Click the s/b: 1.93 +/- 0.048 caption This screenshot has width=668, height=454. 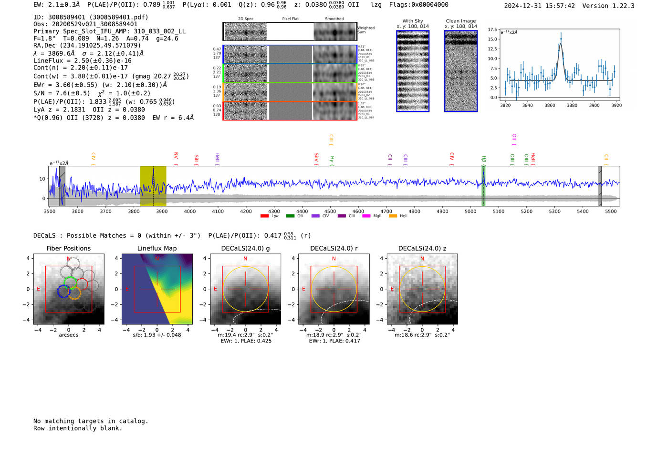point(157,335)
